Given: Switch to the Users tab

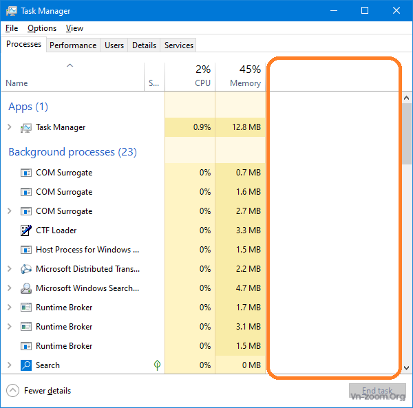Looking at the screenshot, I should (x=114, y=45).
